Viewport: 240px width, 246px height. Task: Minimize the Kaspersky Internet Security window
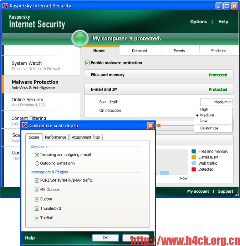pos(219,6)
